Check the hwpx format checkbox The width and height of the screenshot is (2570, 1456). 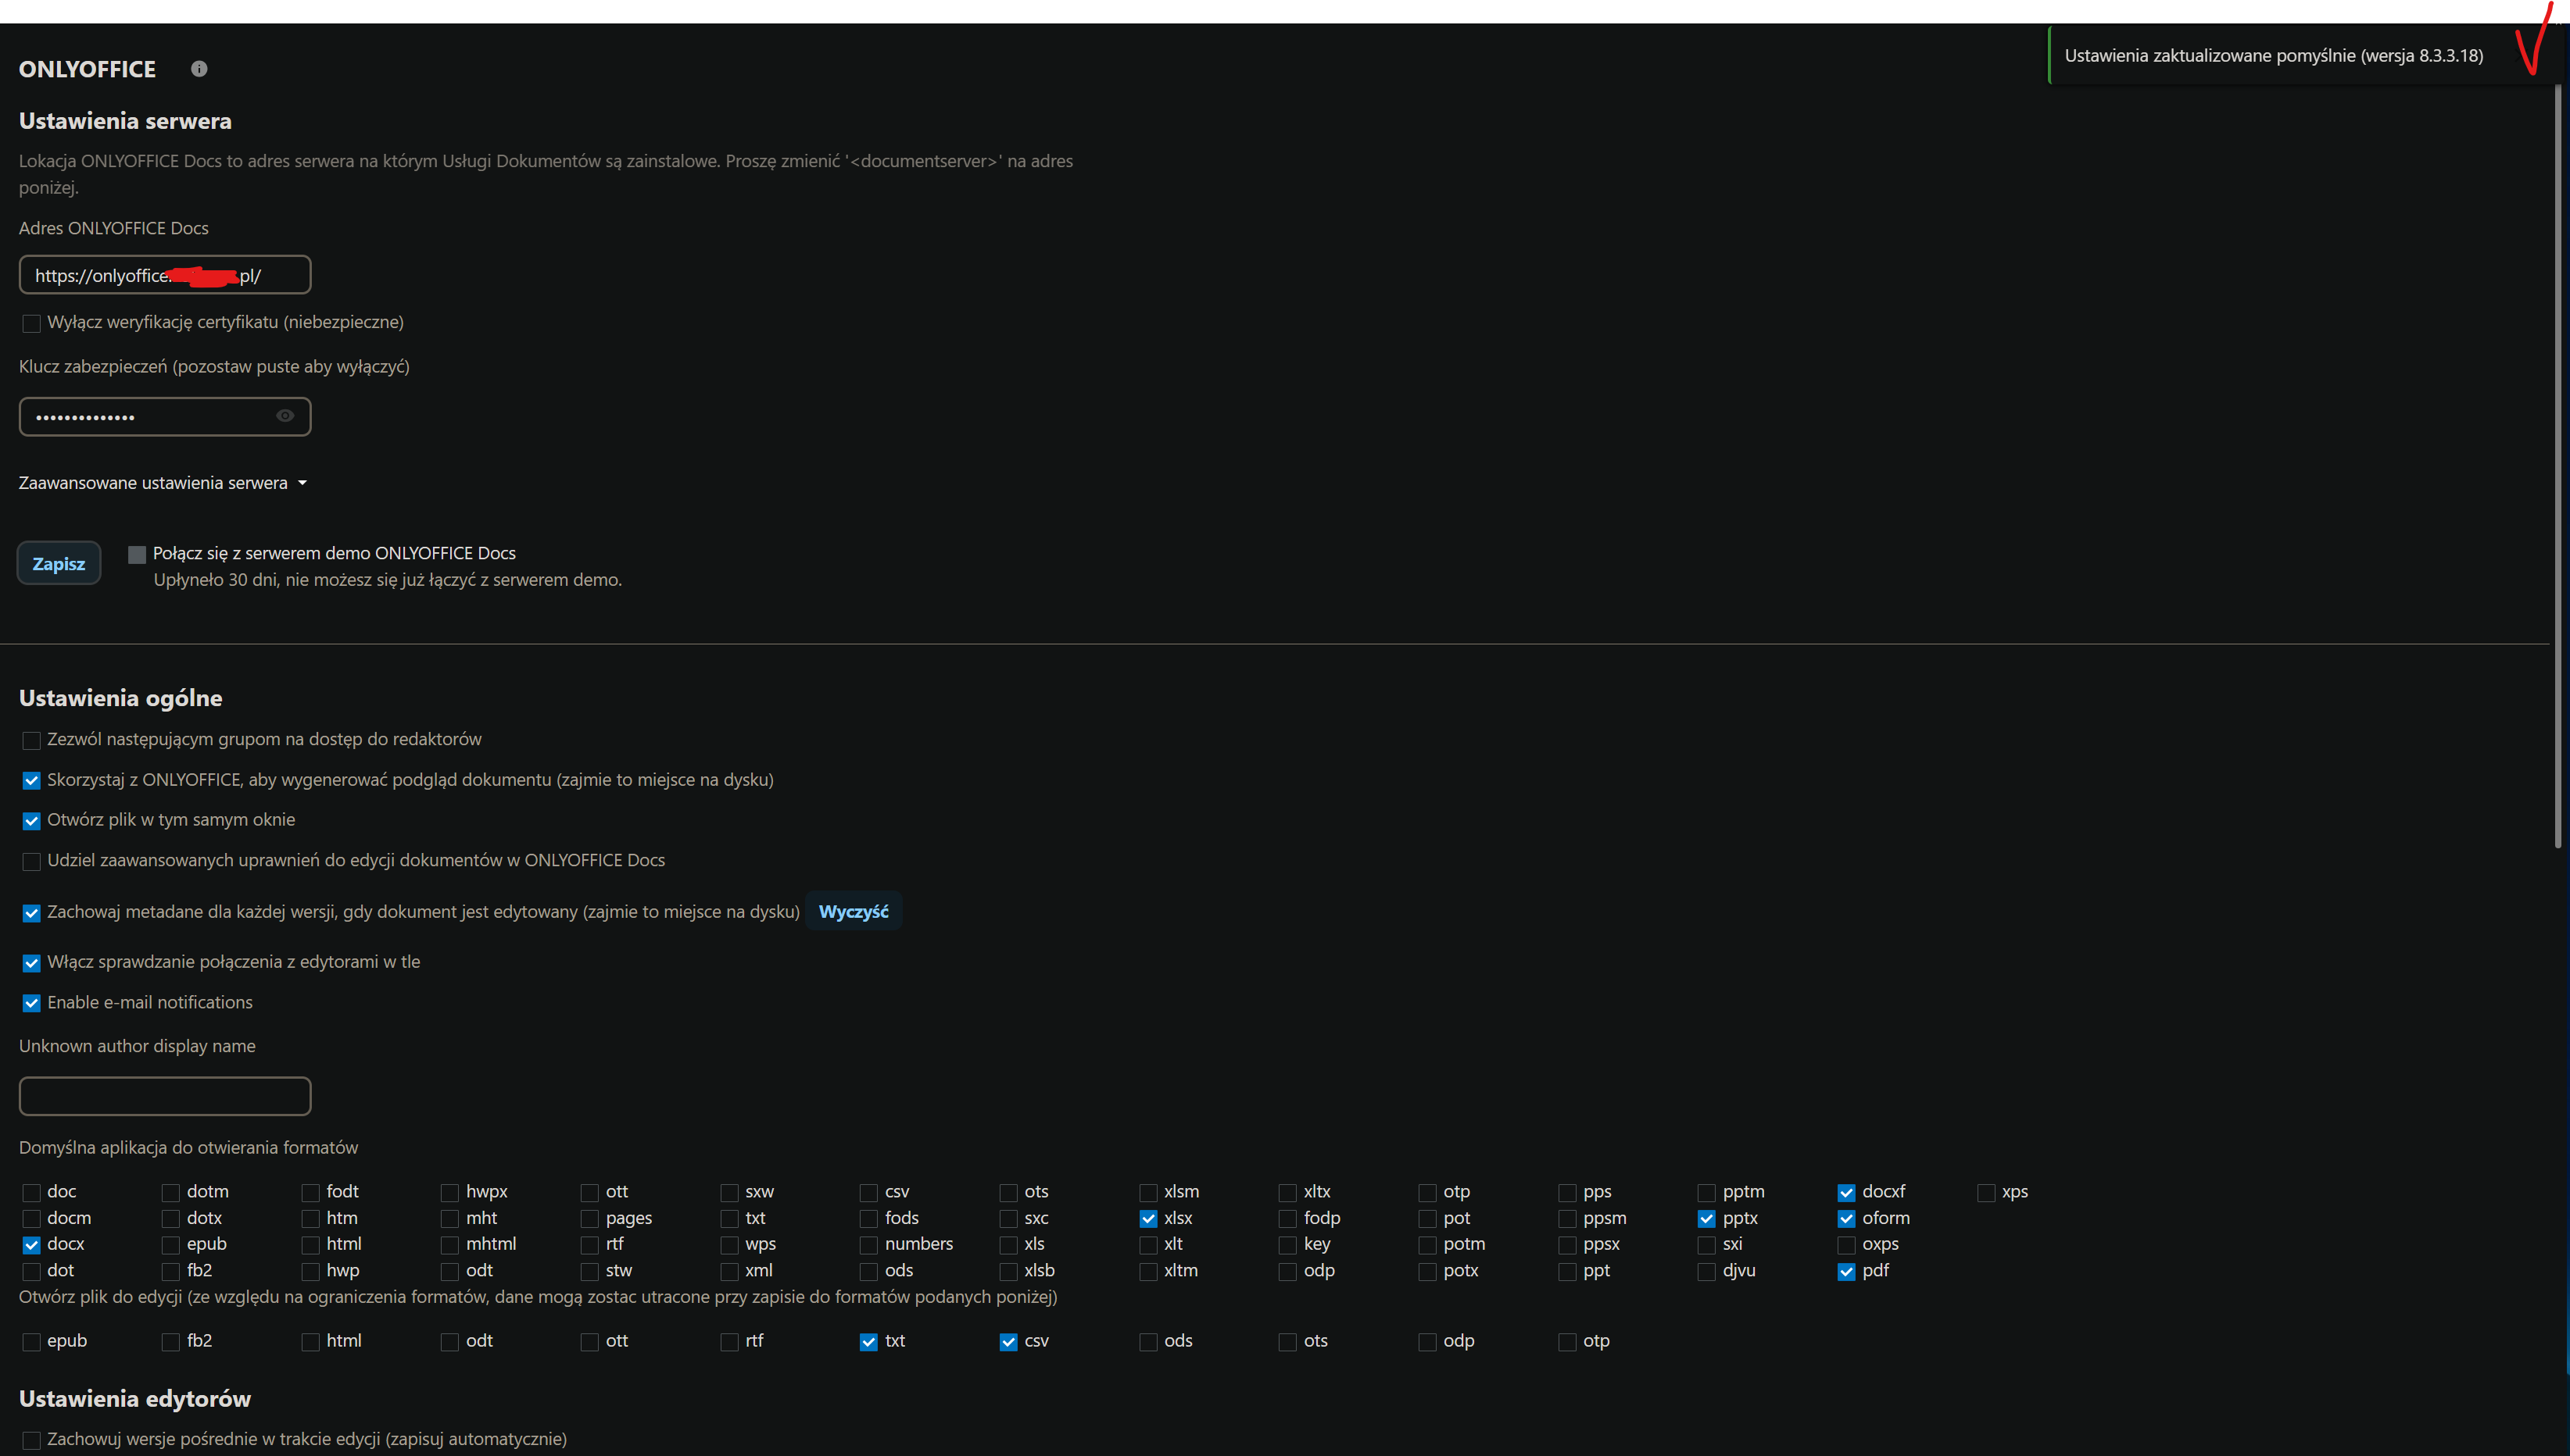450,1192
